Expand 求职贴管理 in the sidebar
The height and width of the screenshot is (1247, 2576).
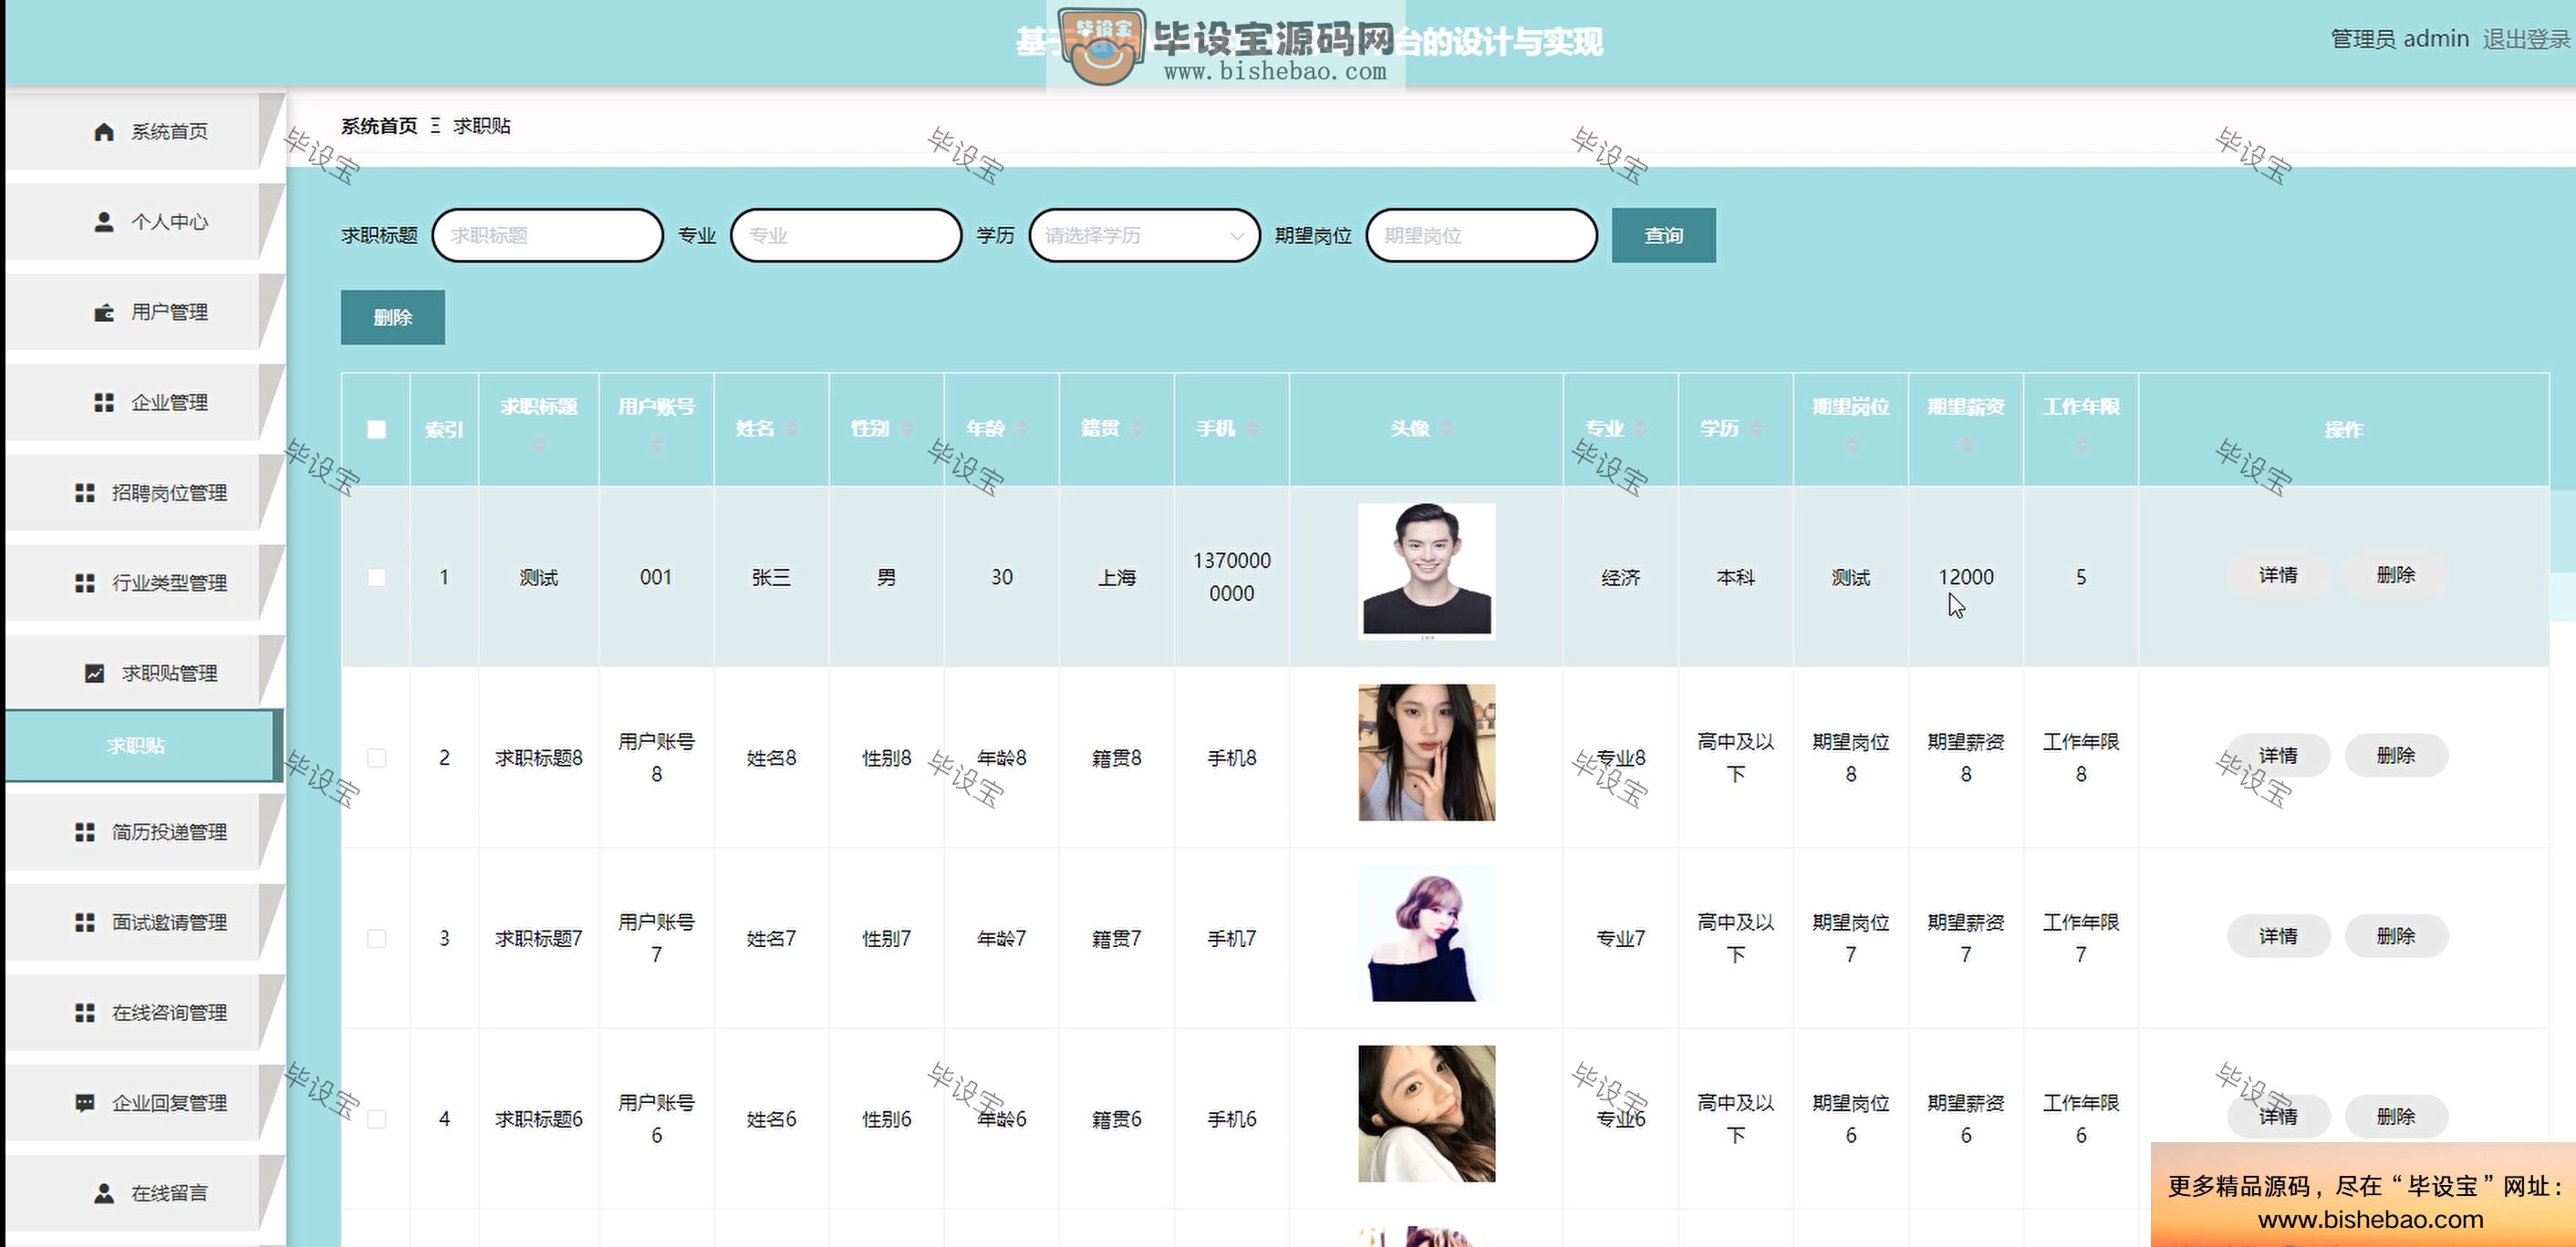pos(145,674)
